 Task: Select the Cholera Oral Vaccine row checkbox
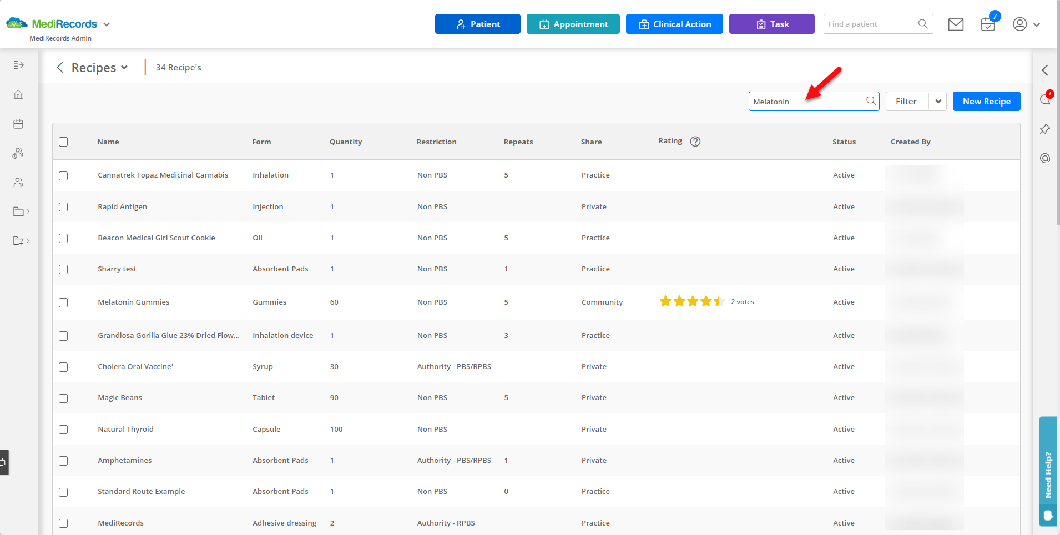[x=63, y=367]
